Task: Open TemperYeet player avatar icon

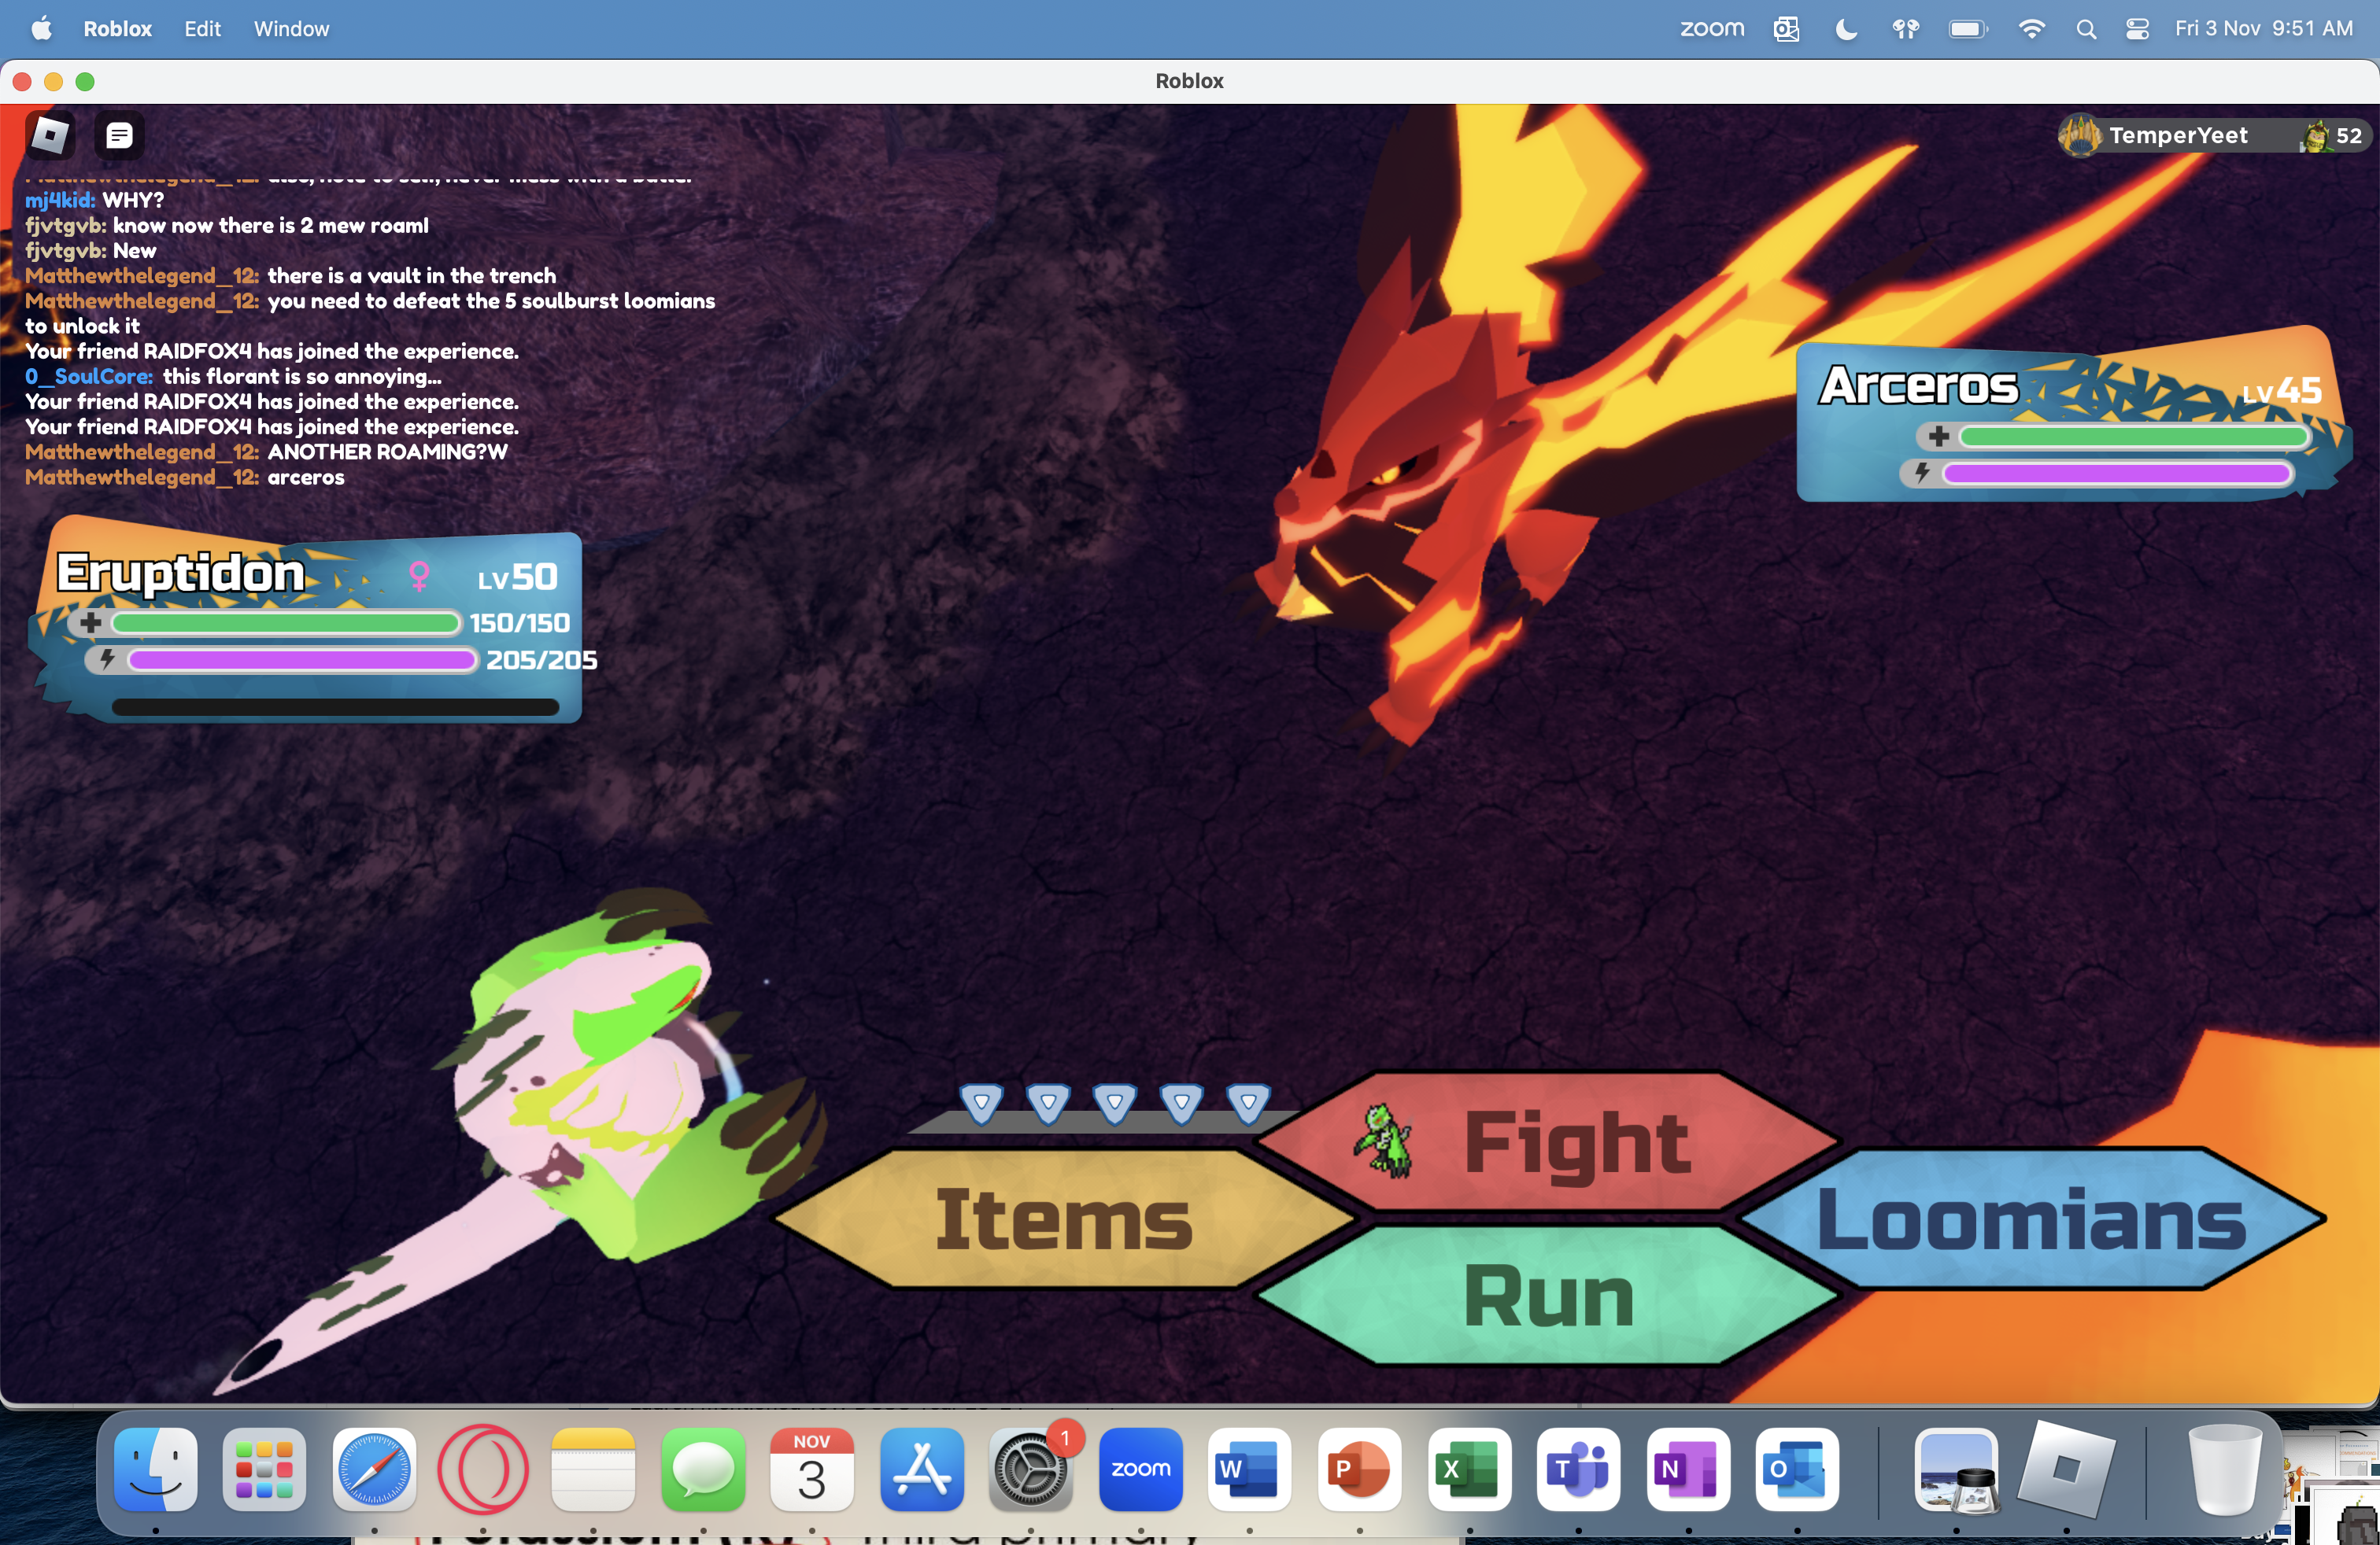Action: point(2081,136)
